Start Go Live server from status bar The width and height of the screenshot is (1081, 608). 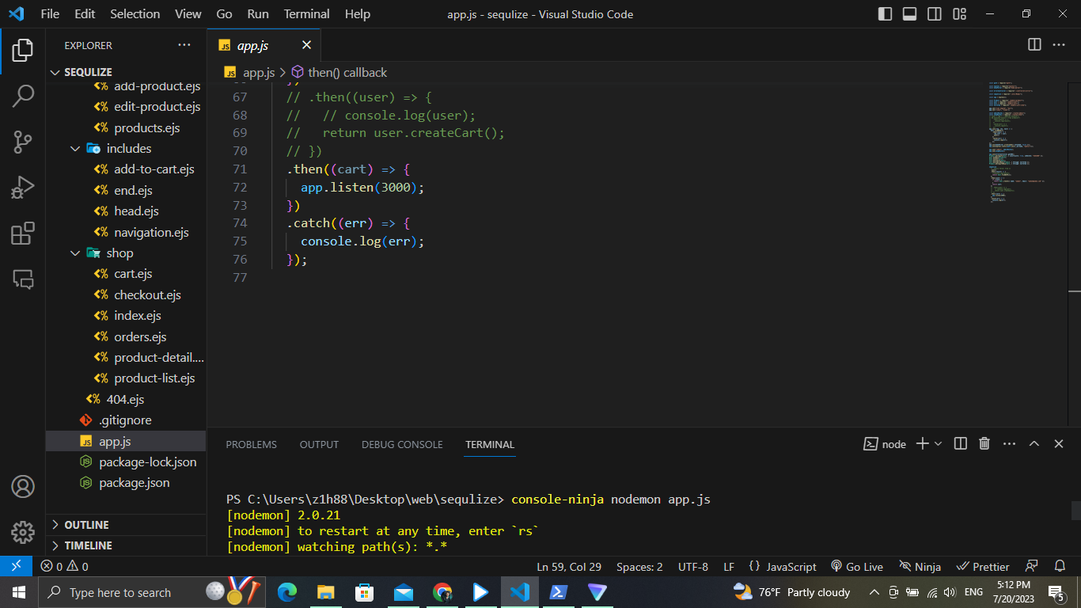tap(857, 566)
